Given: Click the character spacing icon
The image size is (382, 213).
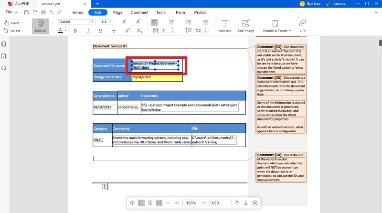Looking at the screenshot, I should 156,30.
